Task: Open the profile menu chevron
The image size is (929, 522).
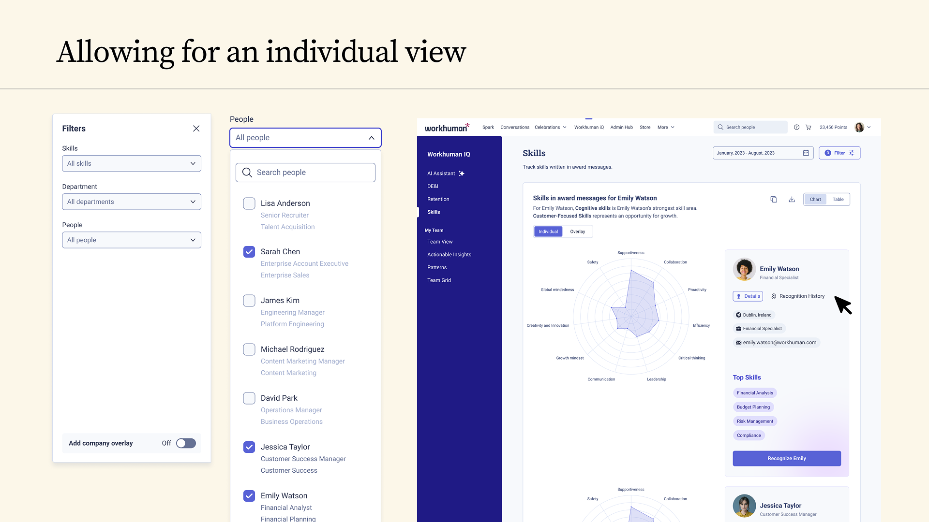Action: click(869, 128)
